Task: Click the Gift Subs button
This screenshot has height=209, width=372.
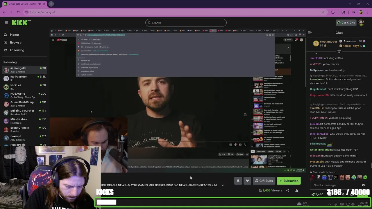Action: coord(264,181)
